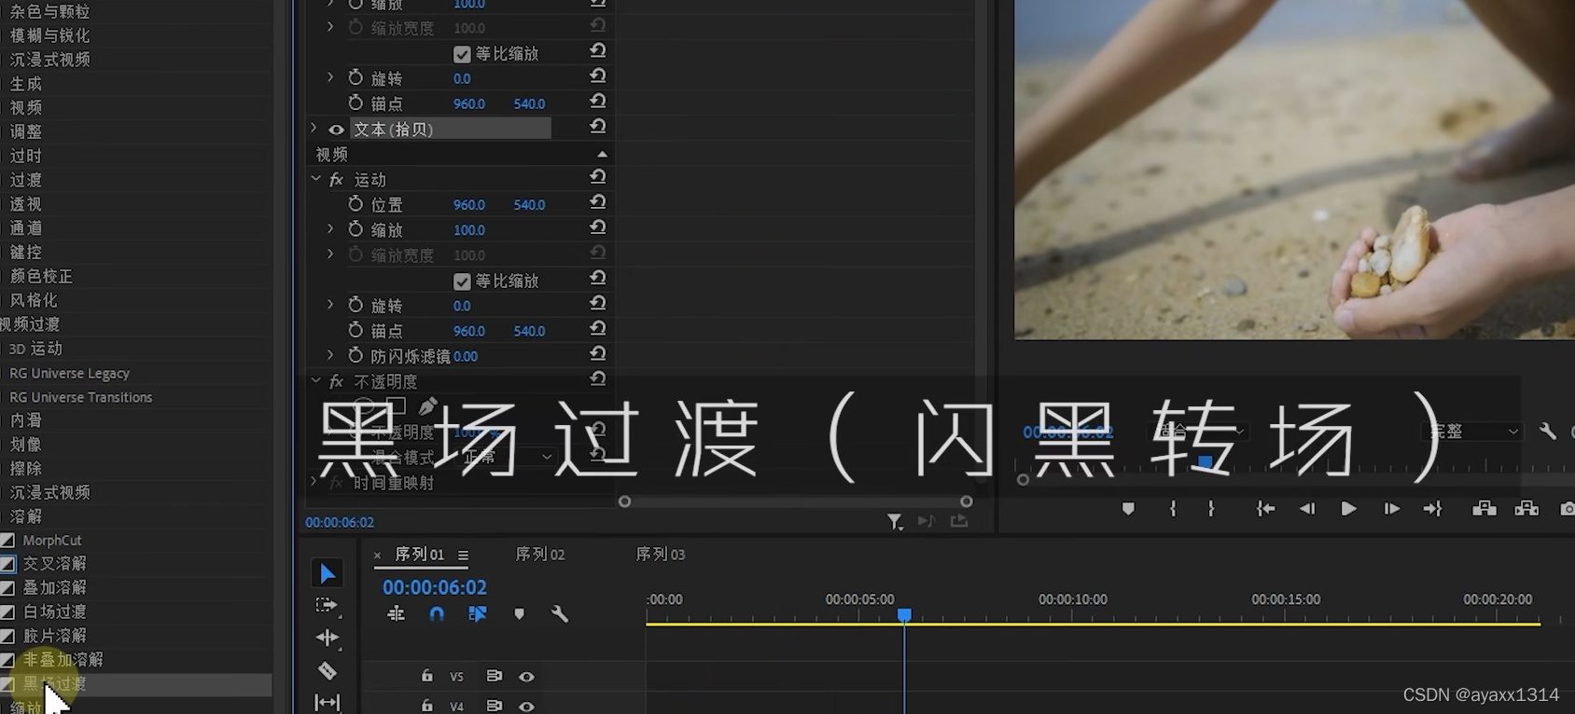Screen dimensions: 1575x714
Task: Reset the 运动 effect
Action: [x=598, y=176]
